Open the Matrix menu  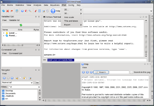click(10, 5)
